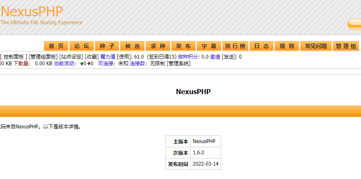Click the 下载量 downloaded label
Screen dimensions: 361x179
[22, 64]
